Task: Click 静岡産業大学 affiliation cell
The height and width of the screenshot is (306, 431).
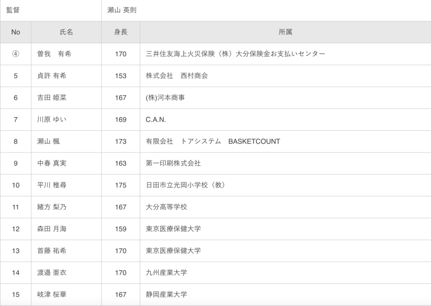Action: [285, 295]
